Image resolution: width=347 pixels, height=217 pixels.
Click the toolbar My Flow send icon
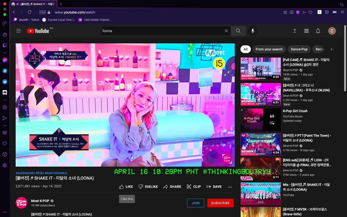click(x=304, y=12)
